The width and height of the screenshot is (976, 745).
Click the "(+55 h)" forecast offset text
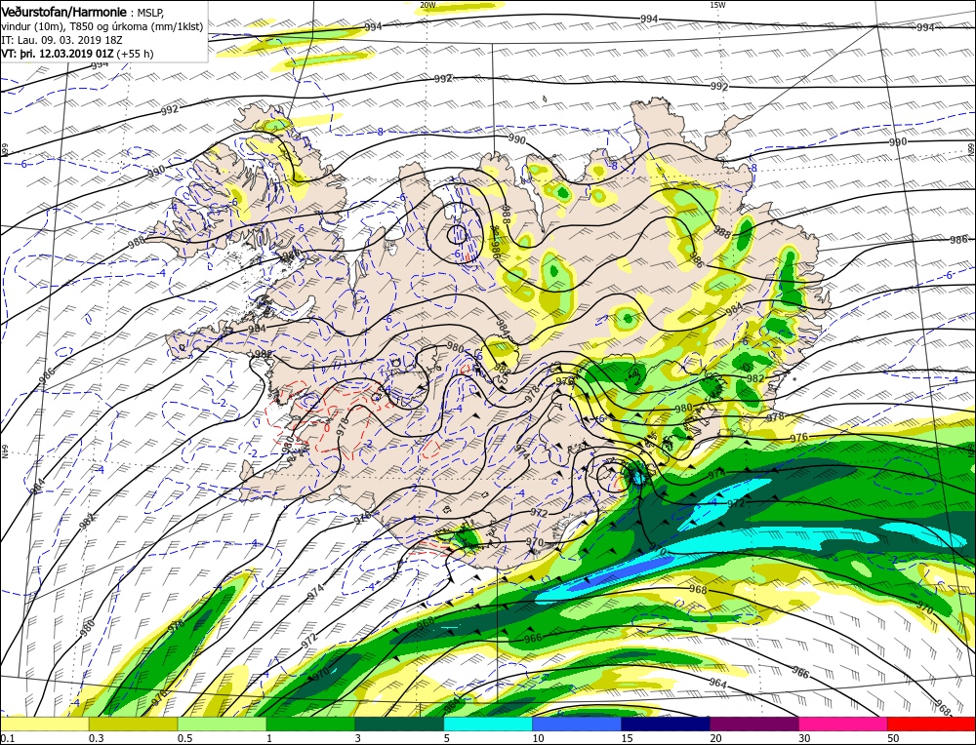(x=135, y=54)
